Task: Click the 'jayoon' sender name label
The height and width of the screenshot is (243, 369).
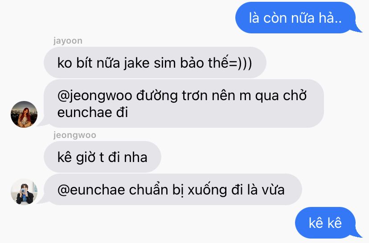Action: click(68, 41)
